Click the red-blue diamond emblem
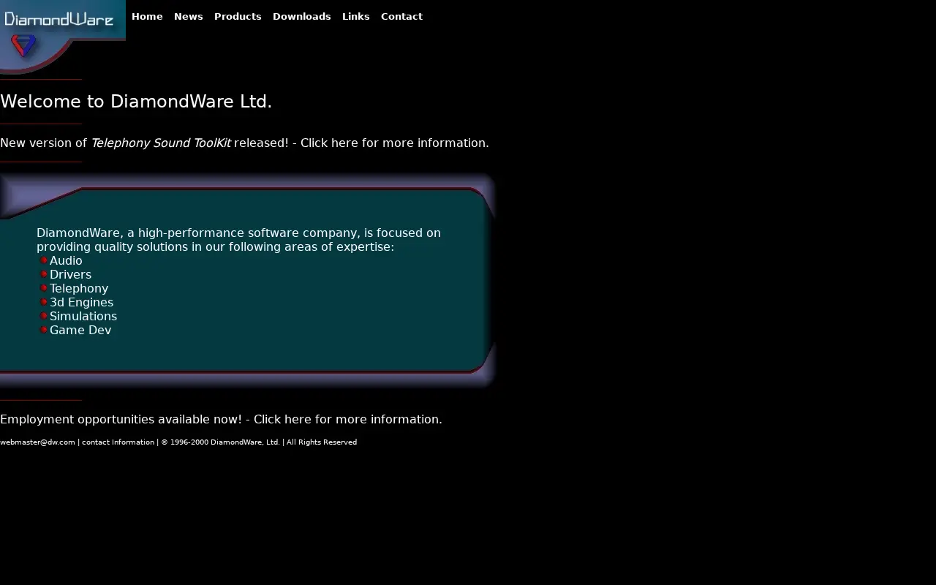 pos(23,46)
